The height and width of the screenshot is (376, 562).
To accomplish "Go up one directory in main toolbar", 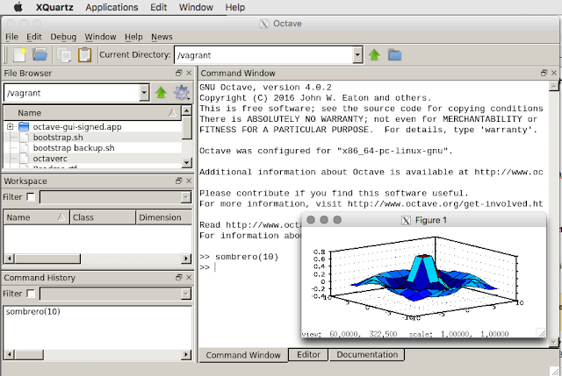I will pyautogui.click(x=374, y=54).
